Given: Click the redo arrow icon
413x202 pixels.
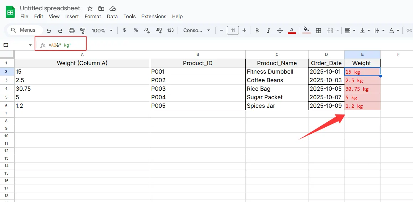Looking at the screenshot, I should [x=60, y=31].
